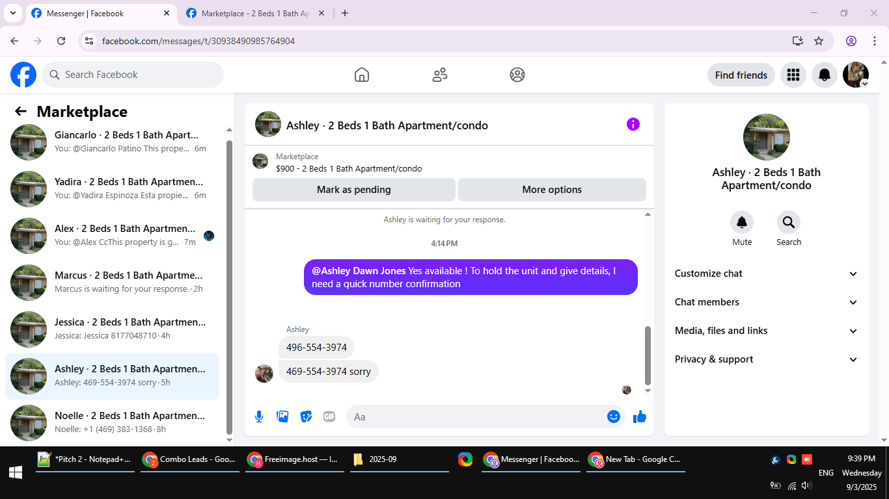
Task: Send a voice clip with the microphone icon
Action: click(x=259, y=416)
